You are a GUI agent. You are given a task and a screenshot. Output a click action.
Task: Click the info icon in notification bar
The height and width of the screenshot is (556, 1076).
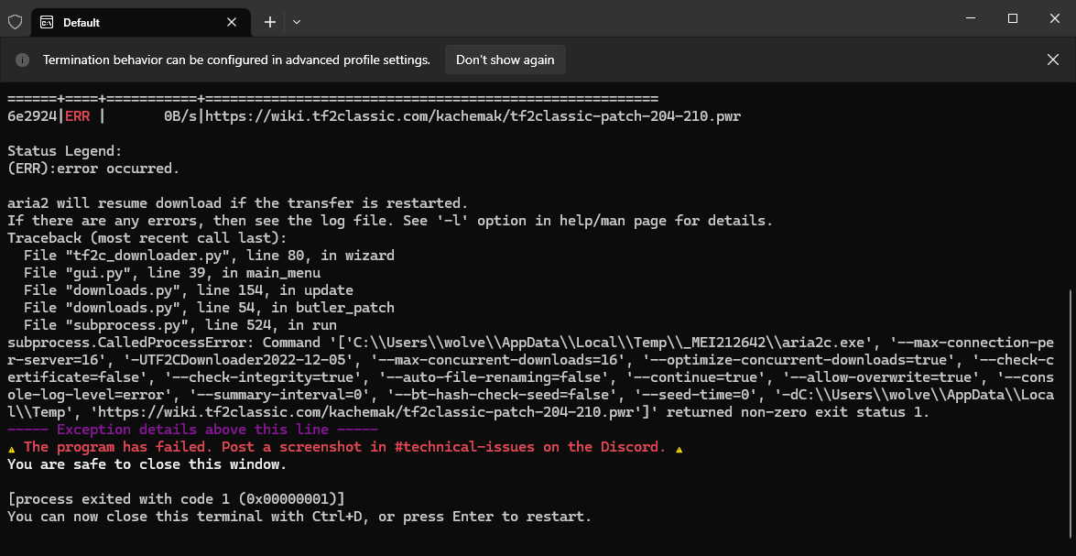[x=23, y=60]
